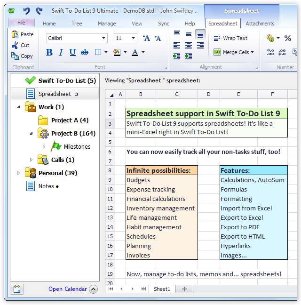This screenshot has height=305, width=301.
Task: Switch to Manage ribbon tab
Action: pos(107,24)
